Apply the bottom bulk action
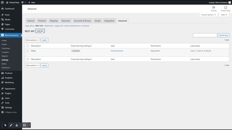 45,65
